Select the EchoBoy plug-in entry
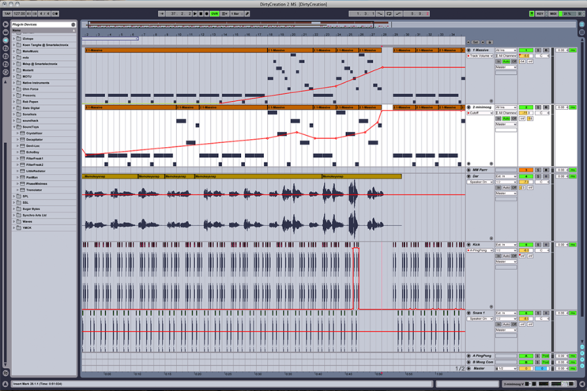The image size is (587, 391). coord(32,152)
